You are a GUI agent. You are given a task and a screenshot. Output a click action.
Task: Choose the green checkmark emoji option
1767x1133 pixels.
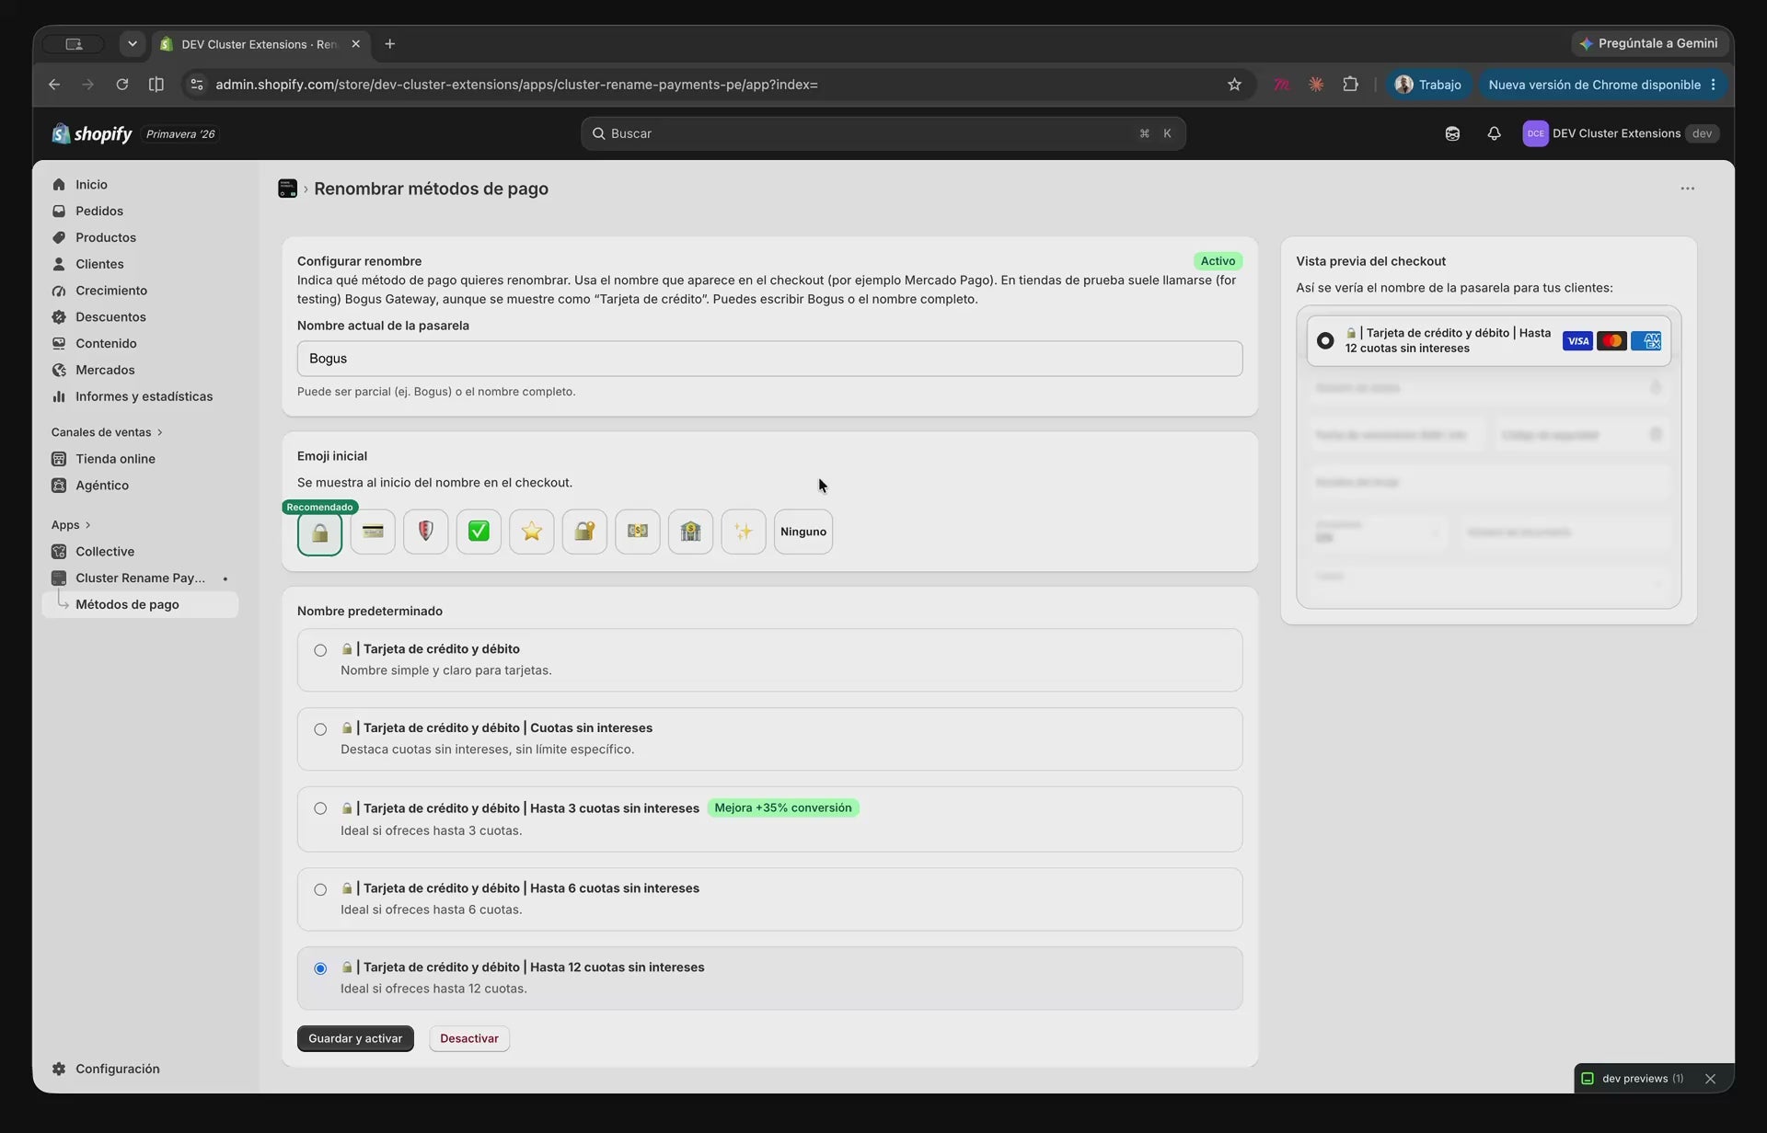[479, 532]
